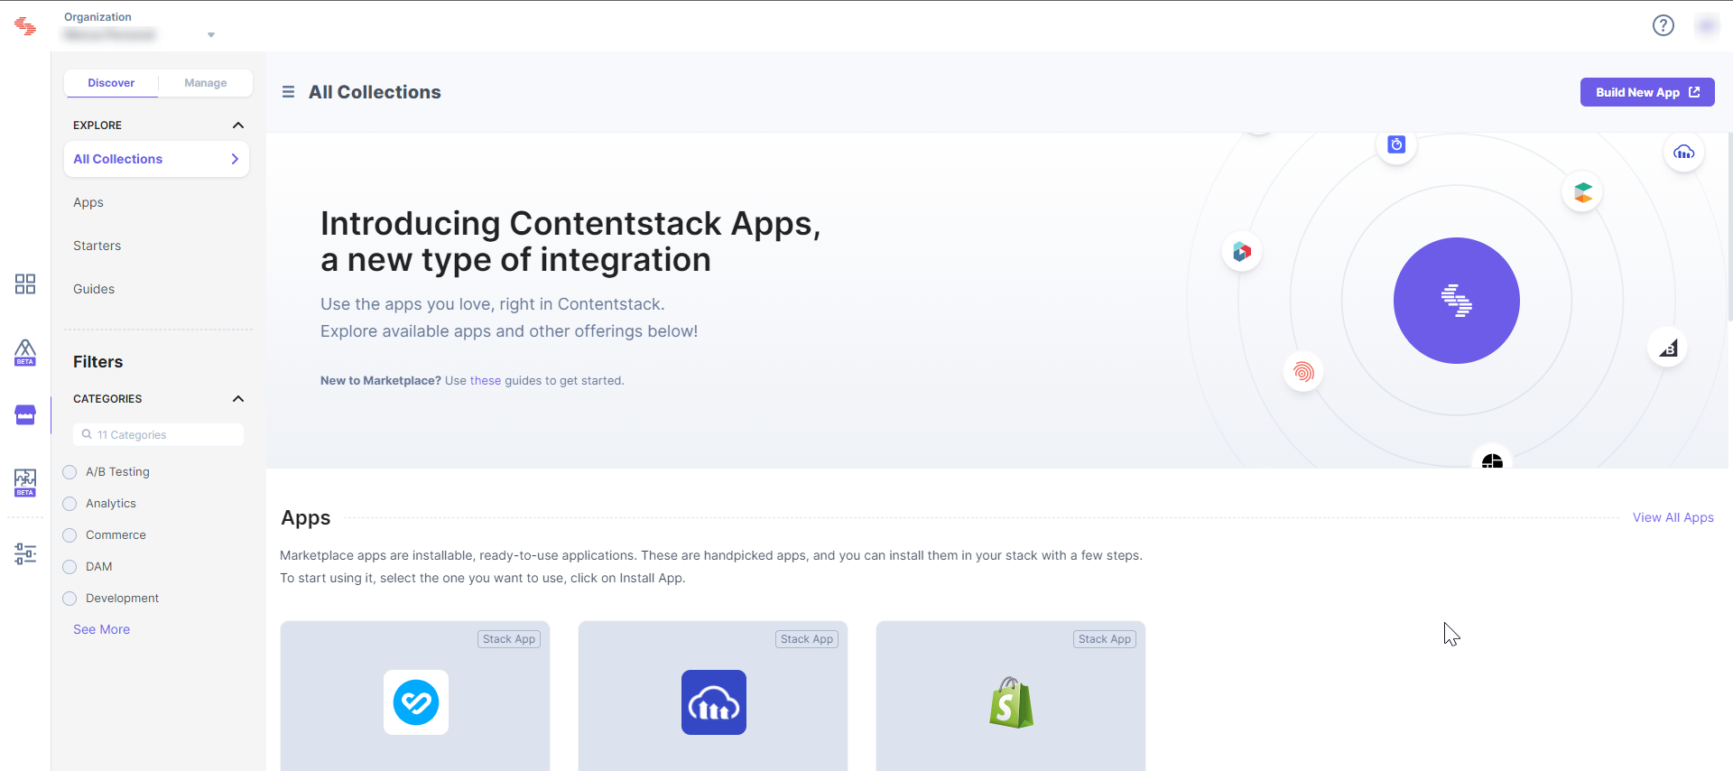Click the black B triangle icon in the orbit

[x=1668, y=348]
